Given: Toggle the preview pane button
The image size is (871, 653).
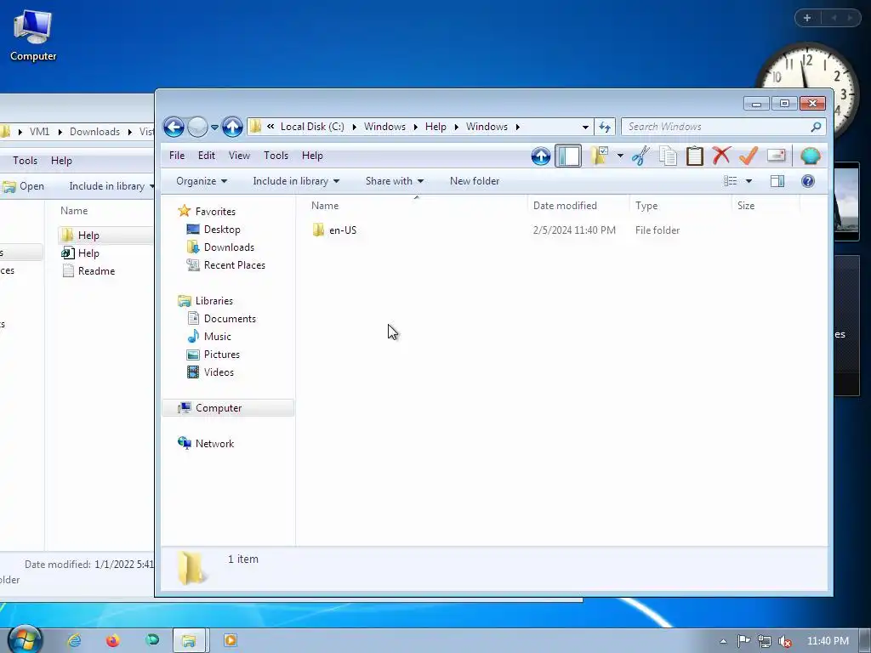Looking at the screenshot, I should click(777, 181).
